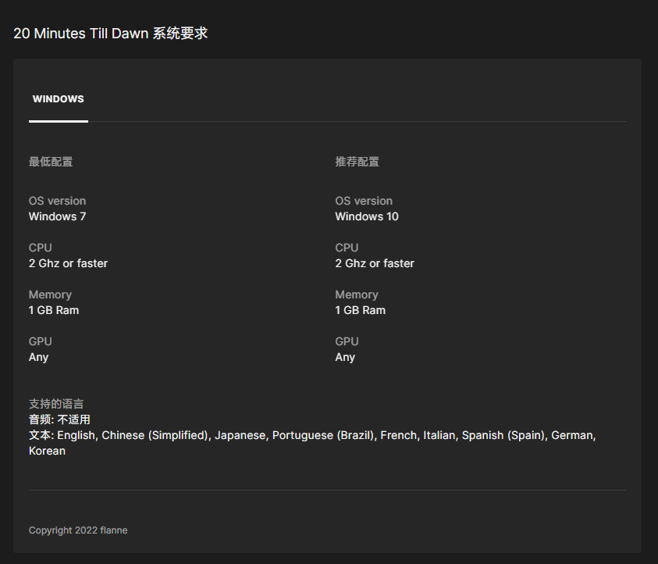Click the 支持的语言 label
The image size is (658, 564).
pyautogui.click(x=56, y=404)
